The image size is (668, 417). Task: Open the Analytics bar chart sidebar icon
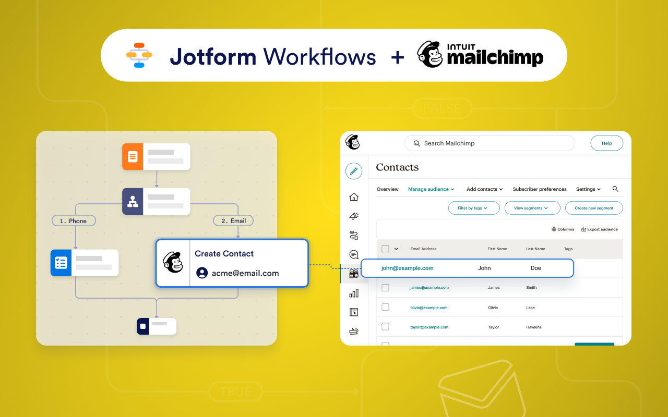tap(354, 293)
